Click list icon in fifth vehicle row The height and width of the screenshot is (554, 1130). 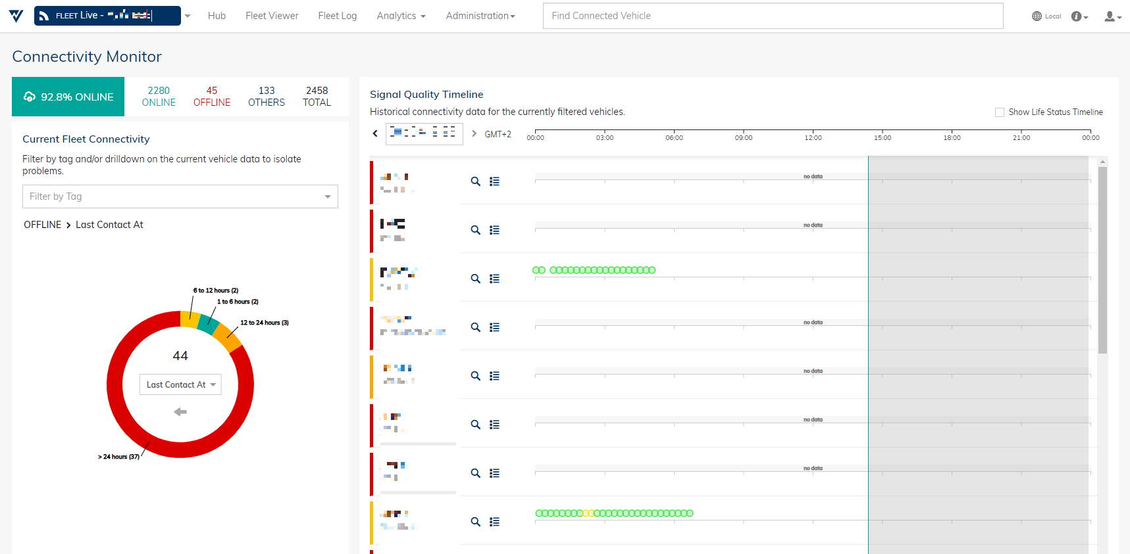pyautogui.click(x=494, y=376)
